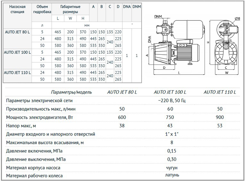Click the D dimension label under side view
The image size is (246, 182).
click(x=164, y=68)
